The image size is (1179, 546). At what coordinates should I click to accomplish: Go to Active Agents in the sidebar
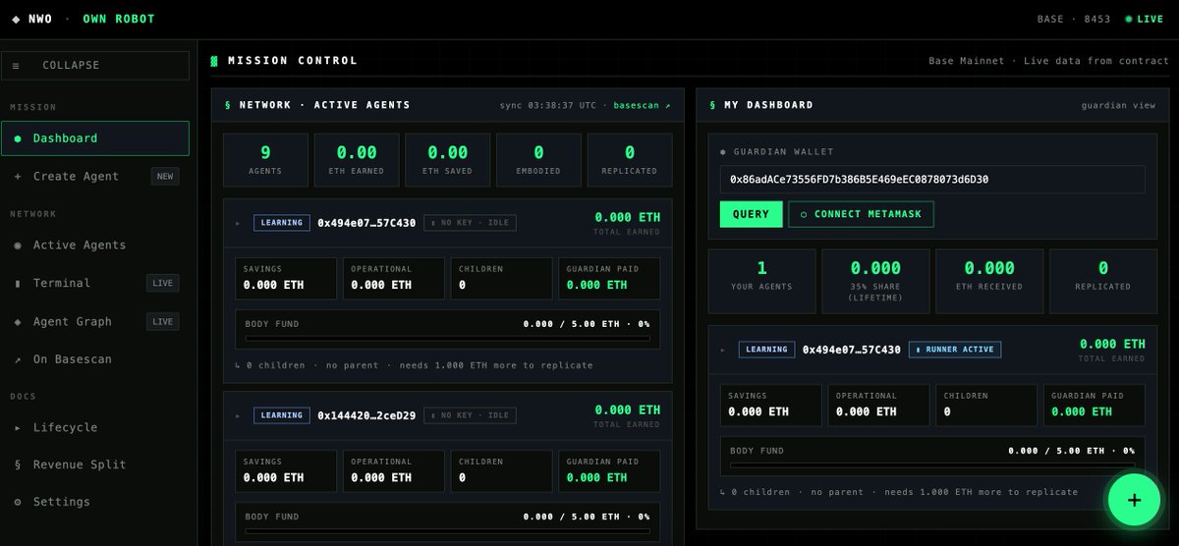click(95, 246)
